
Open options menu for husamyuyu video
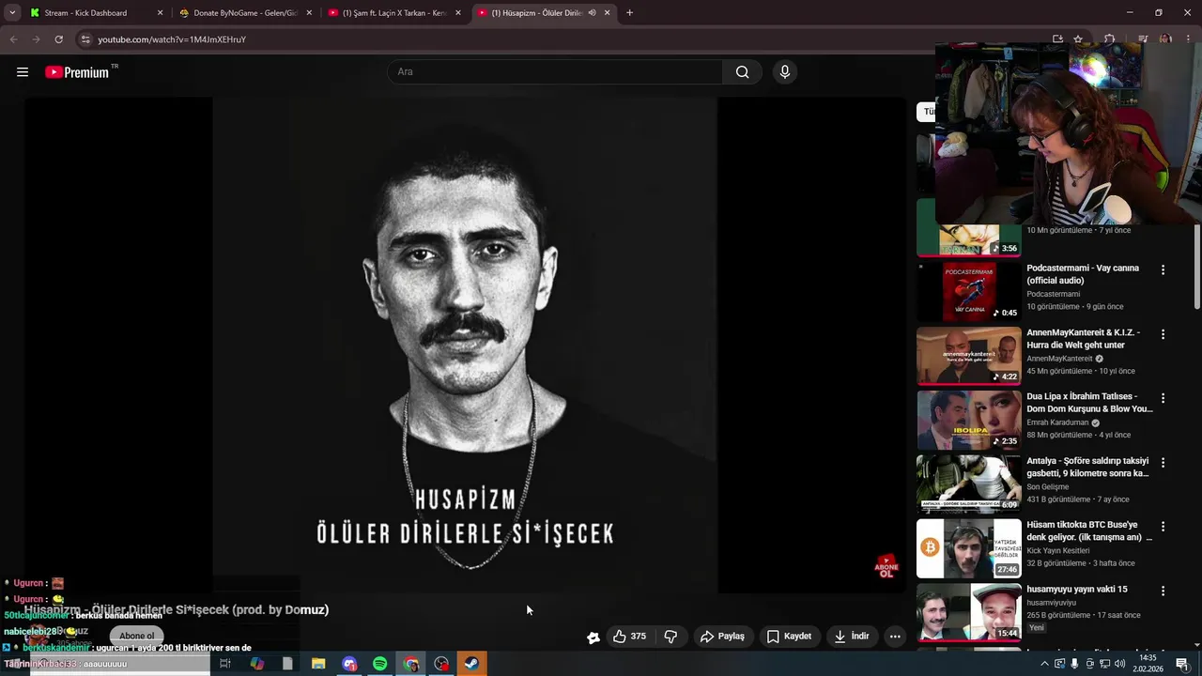click(x=1163, y=591)
